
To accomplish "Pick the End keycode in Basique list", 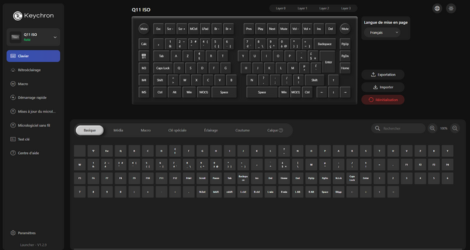I will click(298, 178).
